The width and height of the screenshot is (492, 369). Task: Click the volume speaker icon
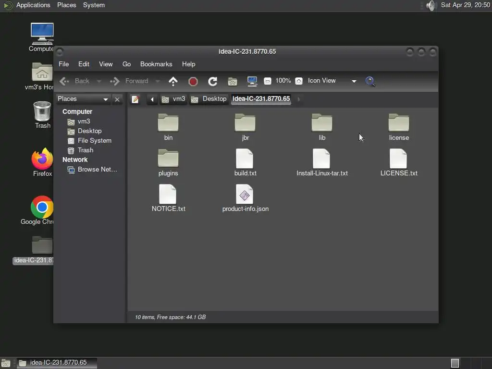(x=431, y=5)
